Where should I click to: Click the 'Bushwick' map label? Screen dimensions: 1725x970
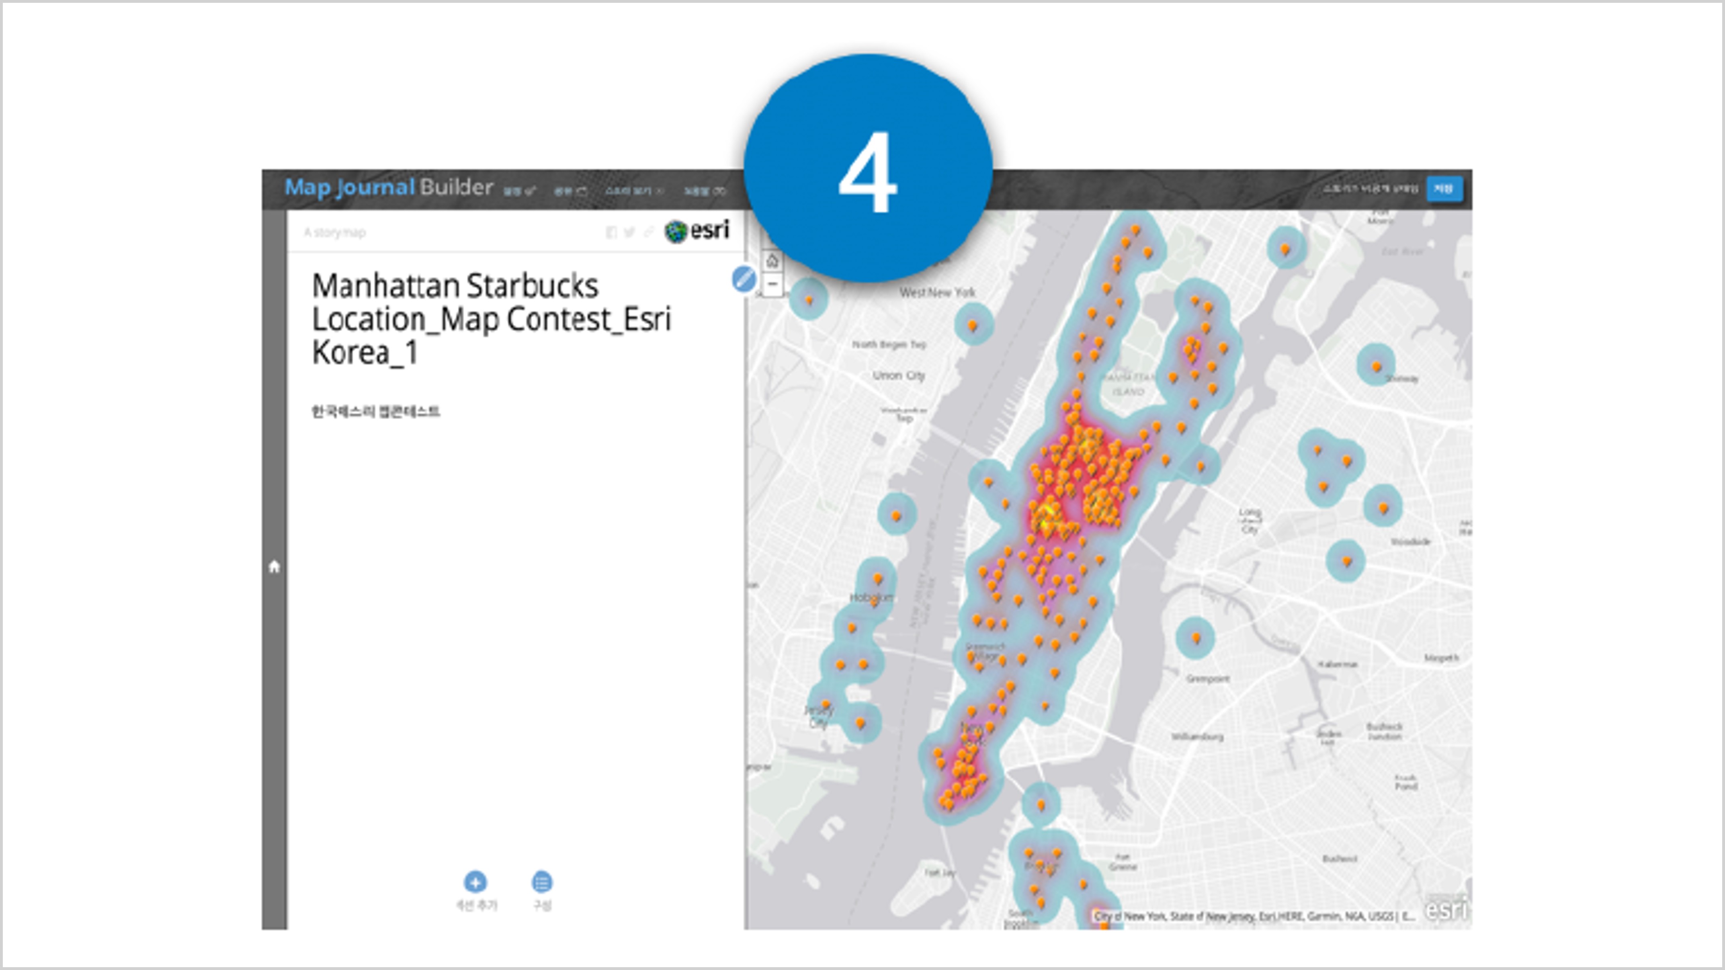(x=1340, y=858)
